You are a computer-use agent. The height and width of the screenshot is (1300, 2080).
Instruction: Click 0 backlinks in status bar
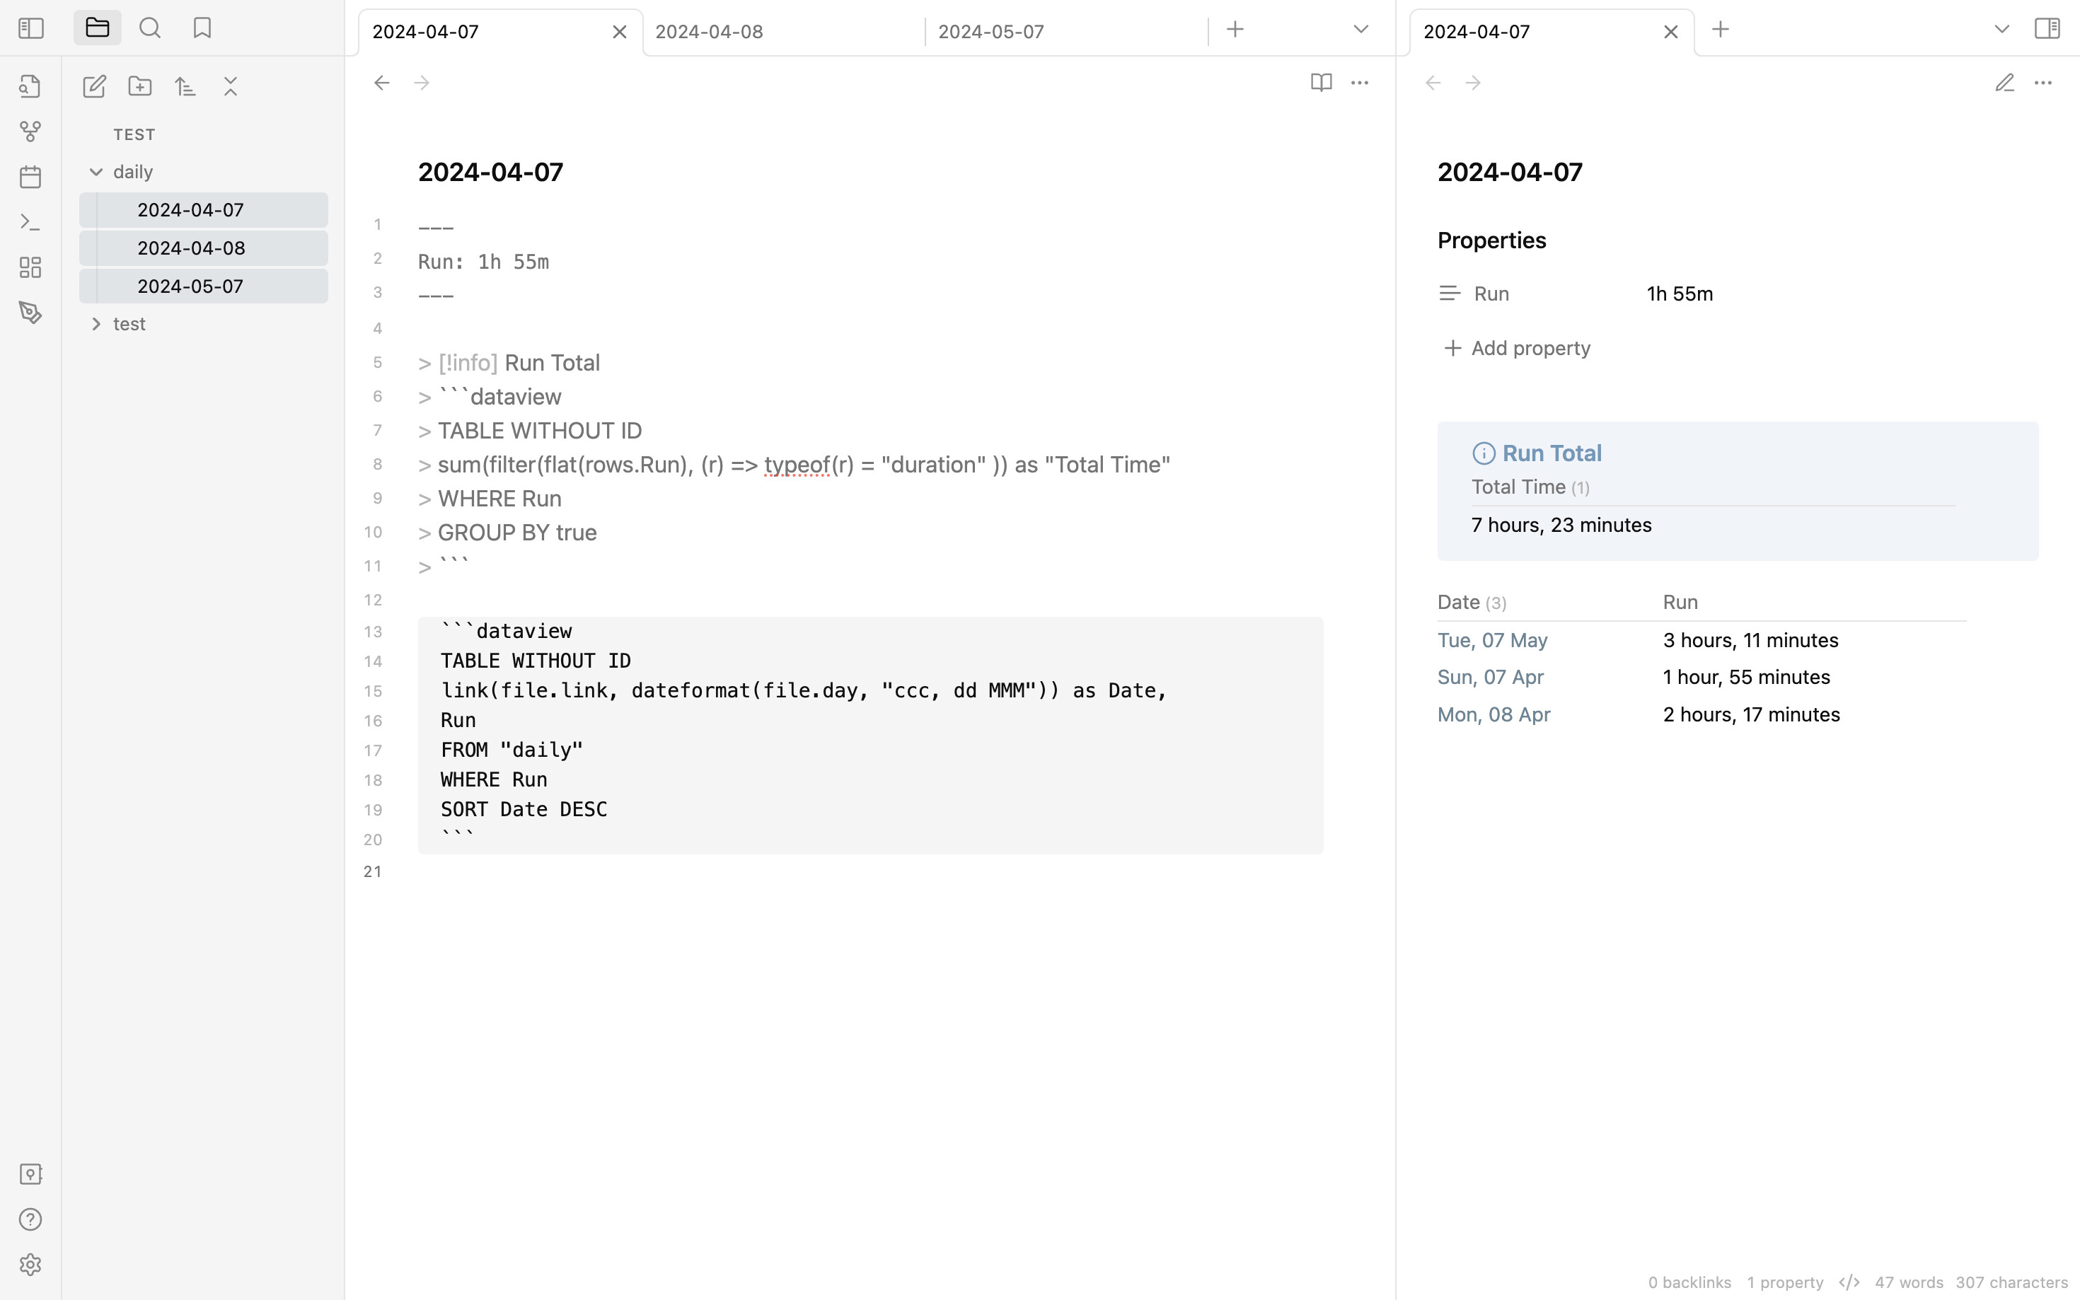[x=1689, y=1282]
